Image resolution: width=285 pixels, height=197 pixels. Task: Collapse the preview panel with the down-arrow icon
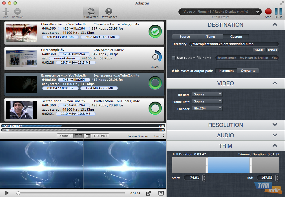[161, 193]
